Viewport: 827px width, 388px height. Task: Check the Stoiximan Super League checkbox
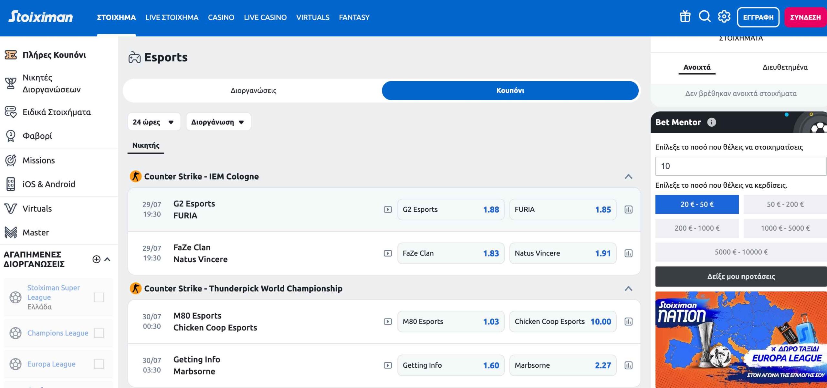pyautogui.click(x=99, y=297)
